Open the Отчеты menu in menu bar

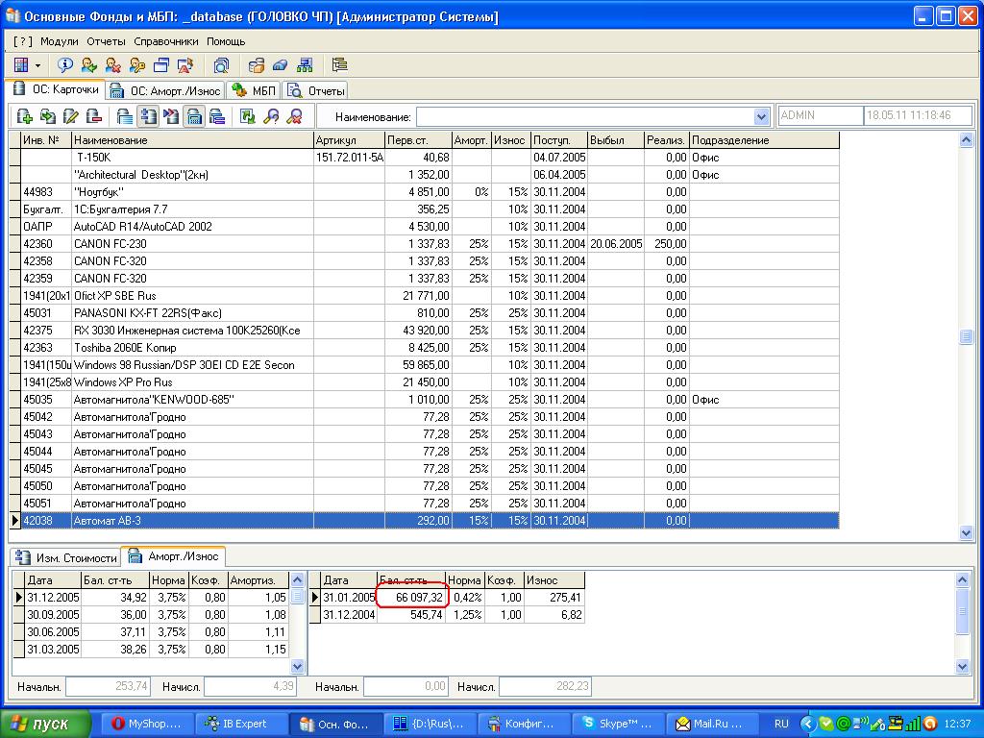(106, 41)
